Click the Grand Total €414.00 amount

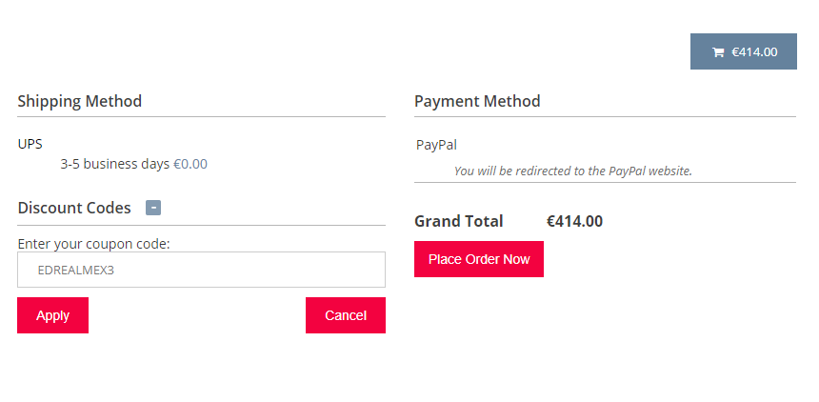pos(574,221)
